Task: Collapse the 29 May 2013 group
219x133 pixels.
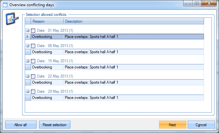Action: (x=28, y=91)
